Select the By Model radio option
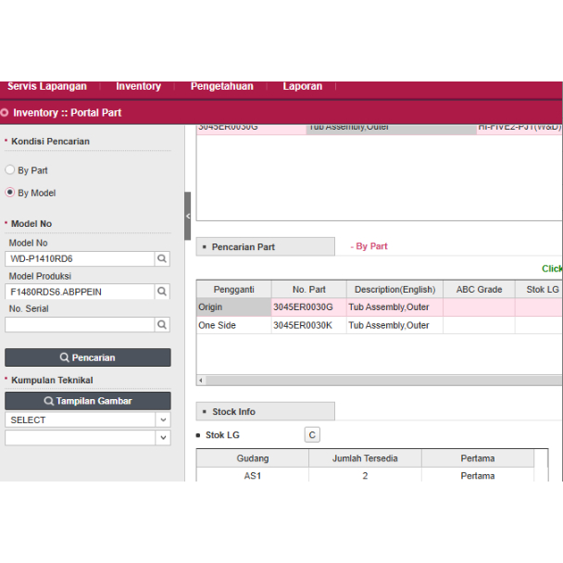This screenshot has width=563, height=563. coord(10,193)
